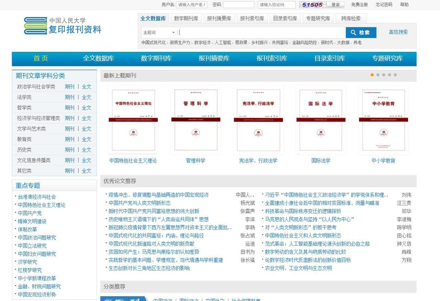Switch to the 跨库检索 tab

pyautogui.click(x=351, y=18)
